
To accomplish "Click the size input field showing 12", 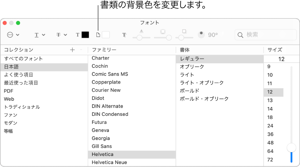I will [281, 59].
